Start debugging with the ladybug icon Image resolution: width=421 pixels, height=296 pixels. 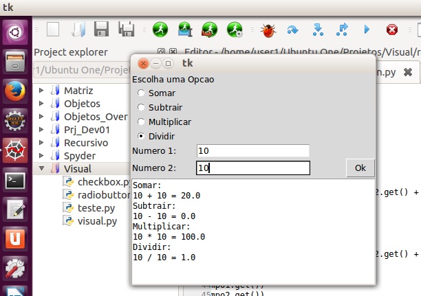click(268, 30)
